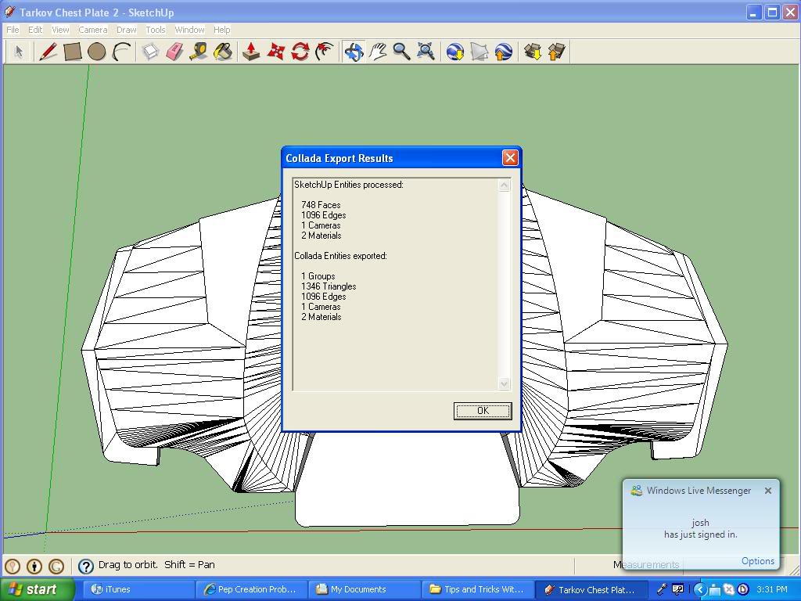This screenshot has height=601, width=801.
Task: Close the Collada Export Results dialog
Action: tap(510, 158)
